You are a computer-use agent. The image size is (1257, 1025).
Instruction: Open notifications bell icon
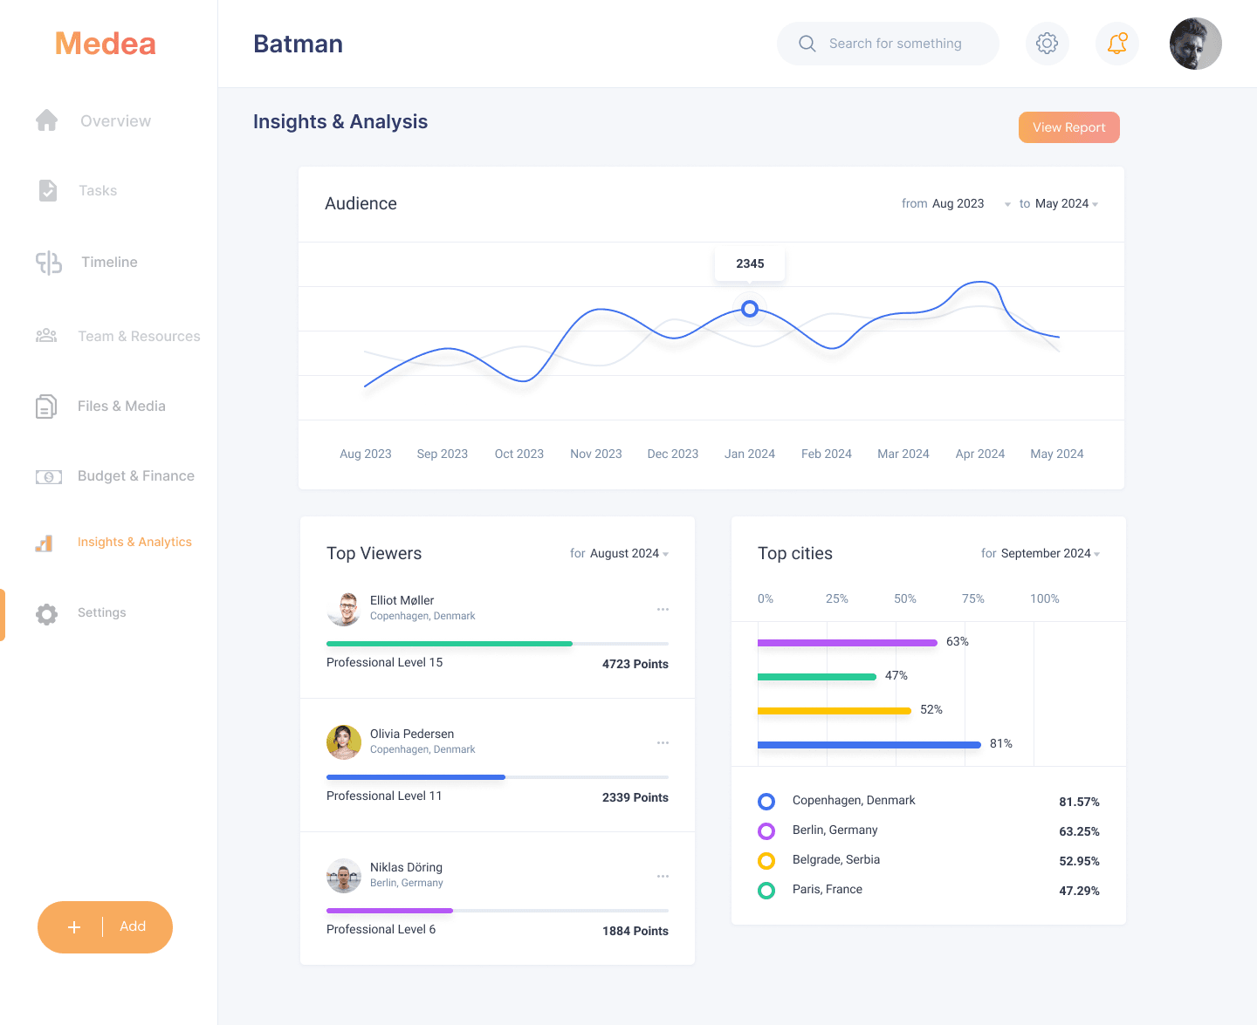[1116, 44]
